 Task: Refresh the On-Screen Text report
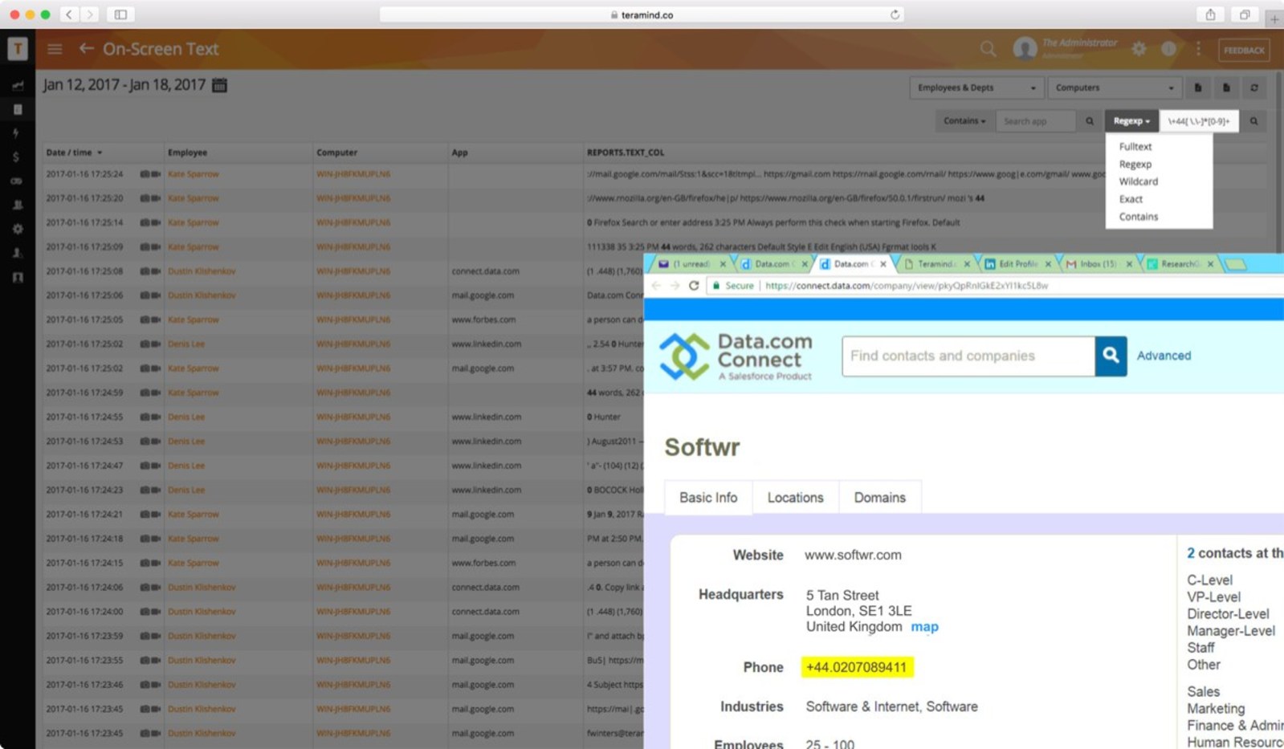(1254, 88)
